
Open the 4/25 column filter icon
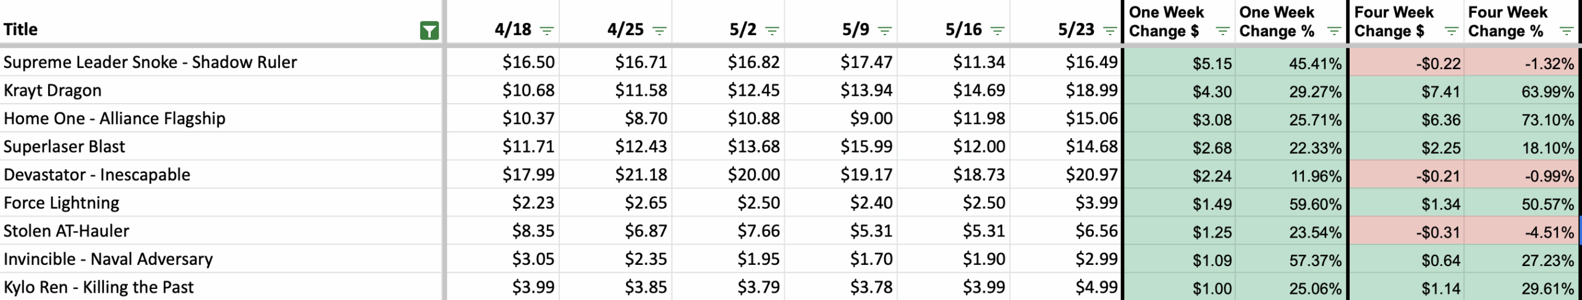659,30
